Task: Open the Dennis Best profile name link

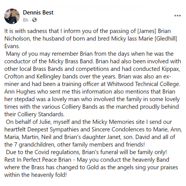Action: coord(38,12)
